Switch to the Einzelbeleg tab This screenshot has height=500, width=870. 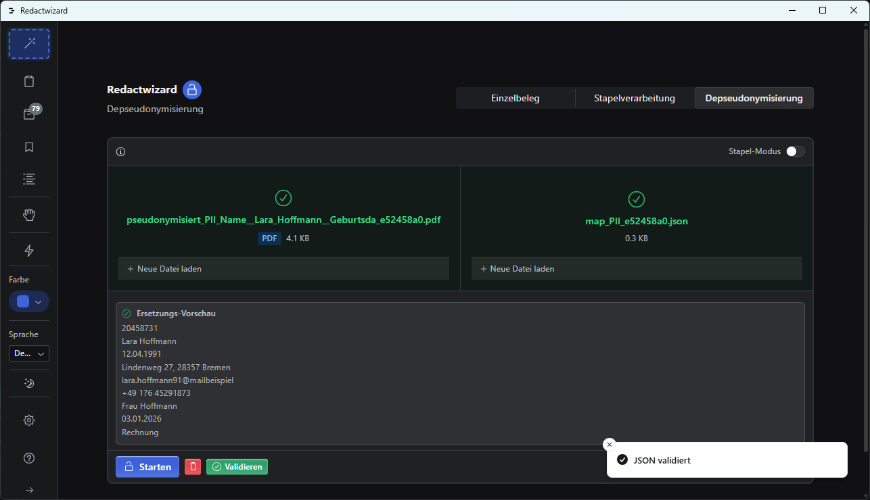pos(516,98)
